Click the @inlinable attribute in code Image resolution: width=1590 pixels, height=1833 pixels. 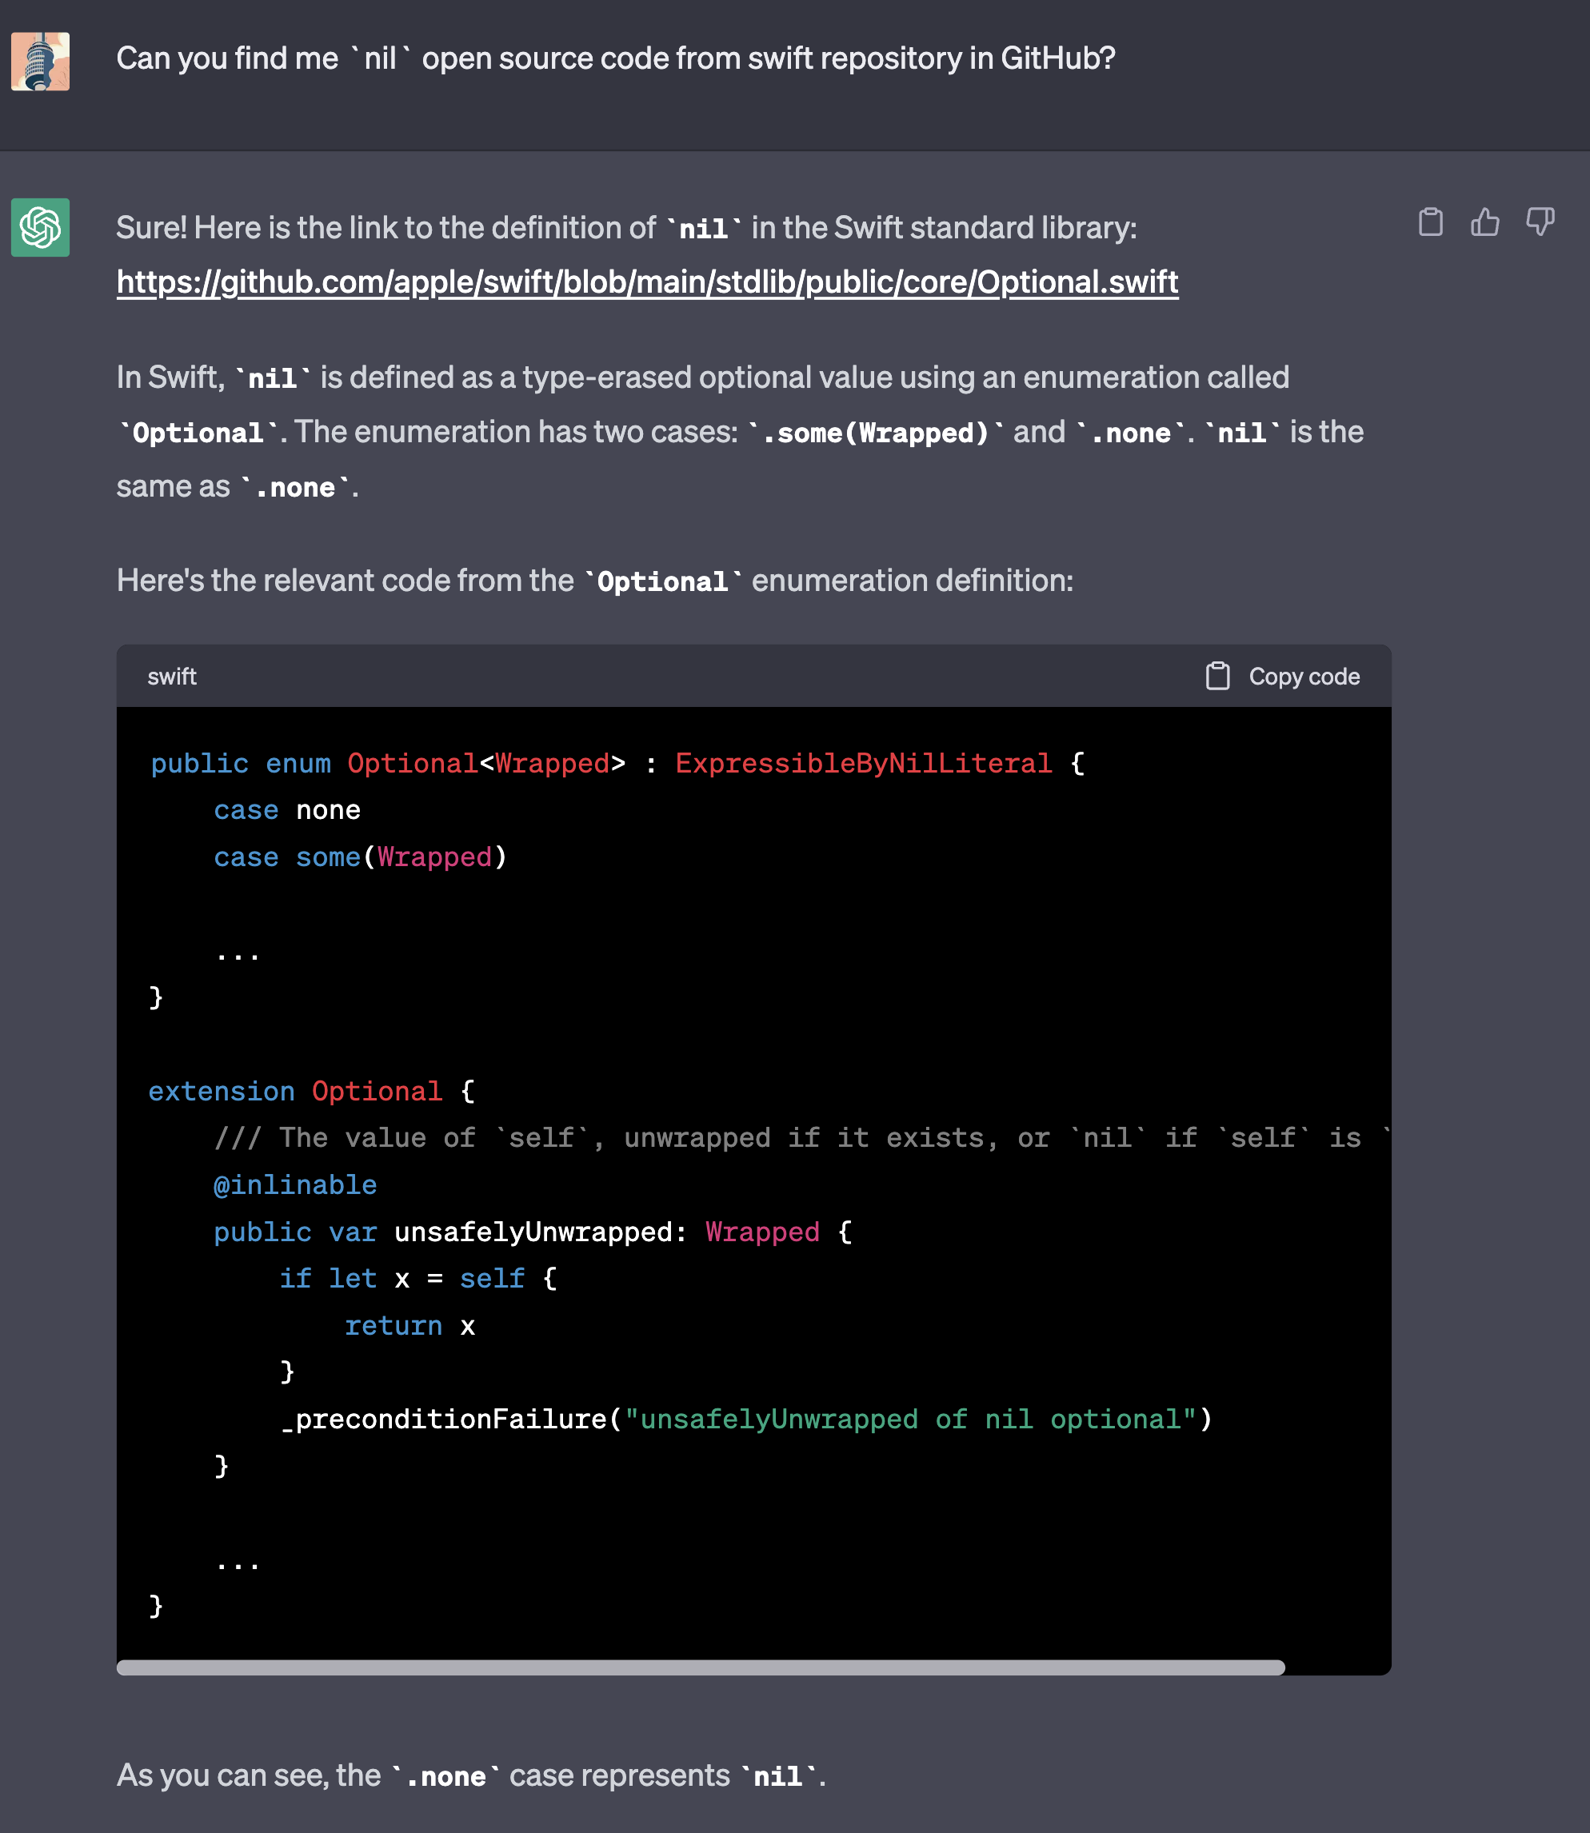click(294, 1184)
